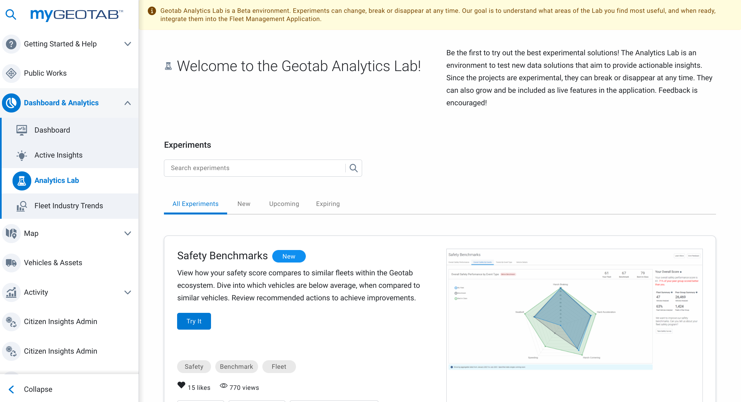The width and height of the screenshot is (741, 402).
Task: Click the Try It button
Action: 194,321
